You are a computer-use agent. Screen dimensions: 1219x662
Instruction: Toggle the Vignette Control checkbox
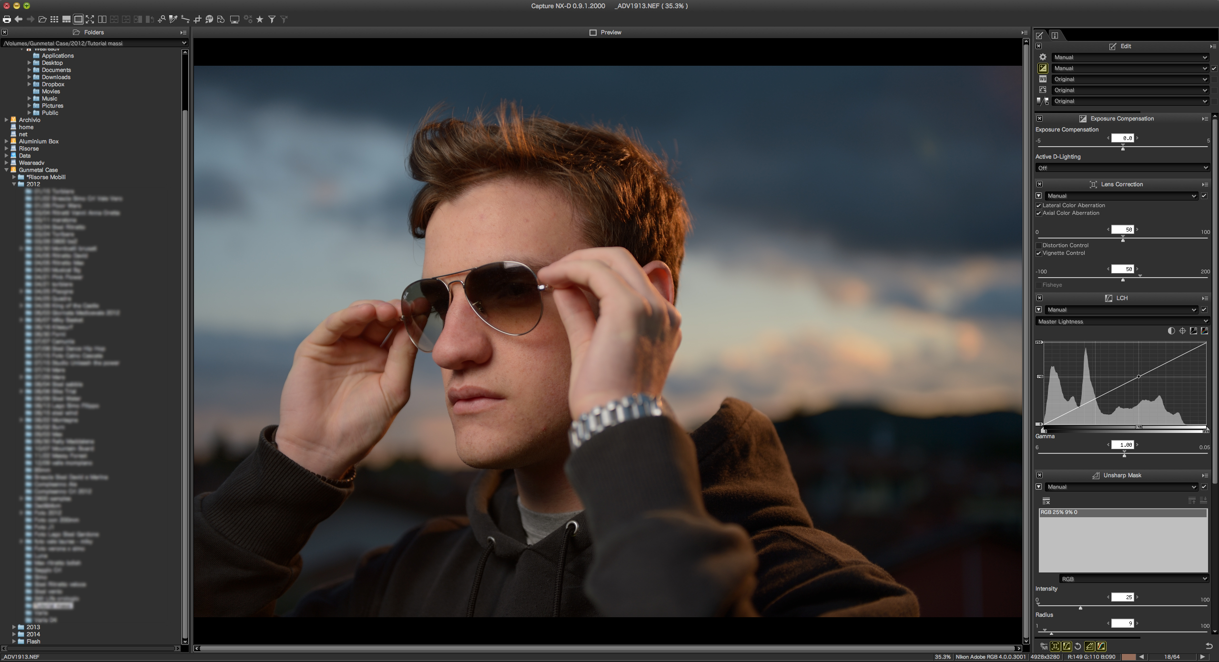tap(1039, 253)
